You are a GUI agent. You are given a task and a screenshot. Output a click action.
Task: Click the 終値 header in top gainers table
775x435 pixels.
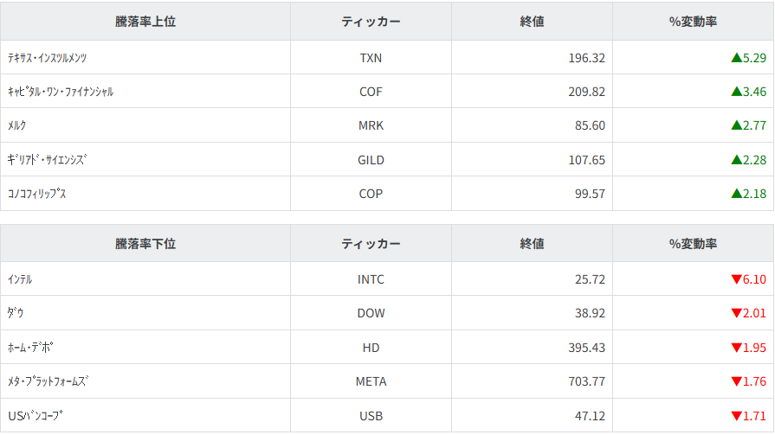pos(532,22)
